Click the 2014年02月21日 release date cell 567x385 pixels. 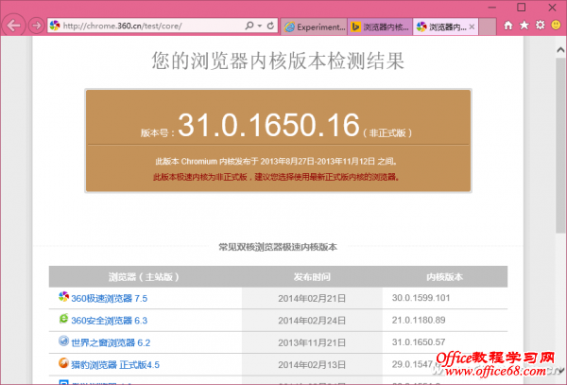click(312, 299)
